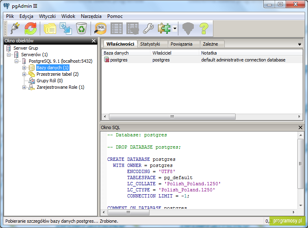Open the Pomoc menu

tap(115, 16)
